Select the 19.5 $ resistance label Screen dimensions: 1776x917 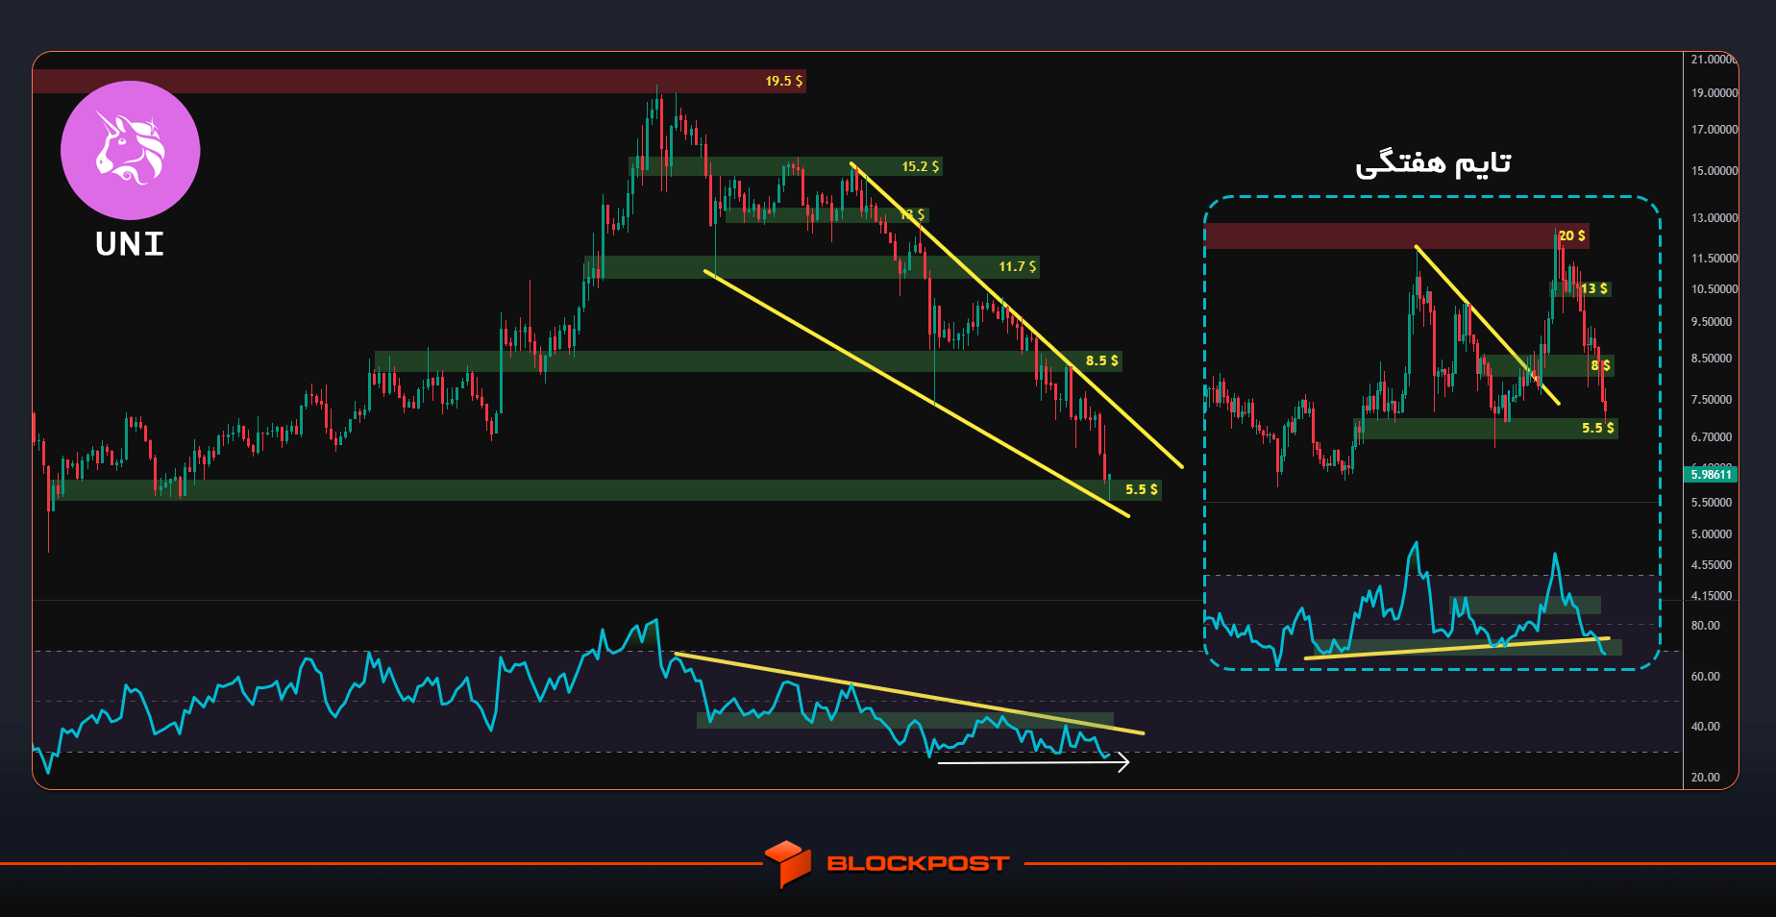(783, 81)
